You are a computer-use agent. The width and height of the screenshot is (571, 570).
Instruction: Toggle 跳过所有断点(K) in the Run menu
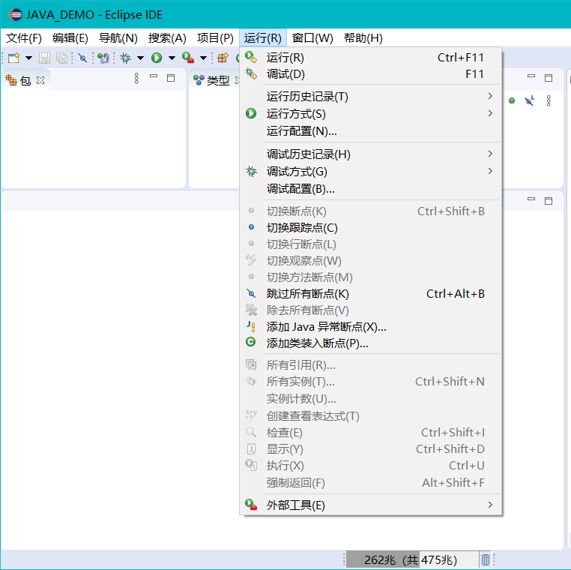pos(307,294)
